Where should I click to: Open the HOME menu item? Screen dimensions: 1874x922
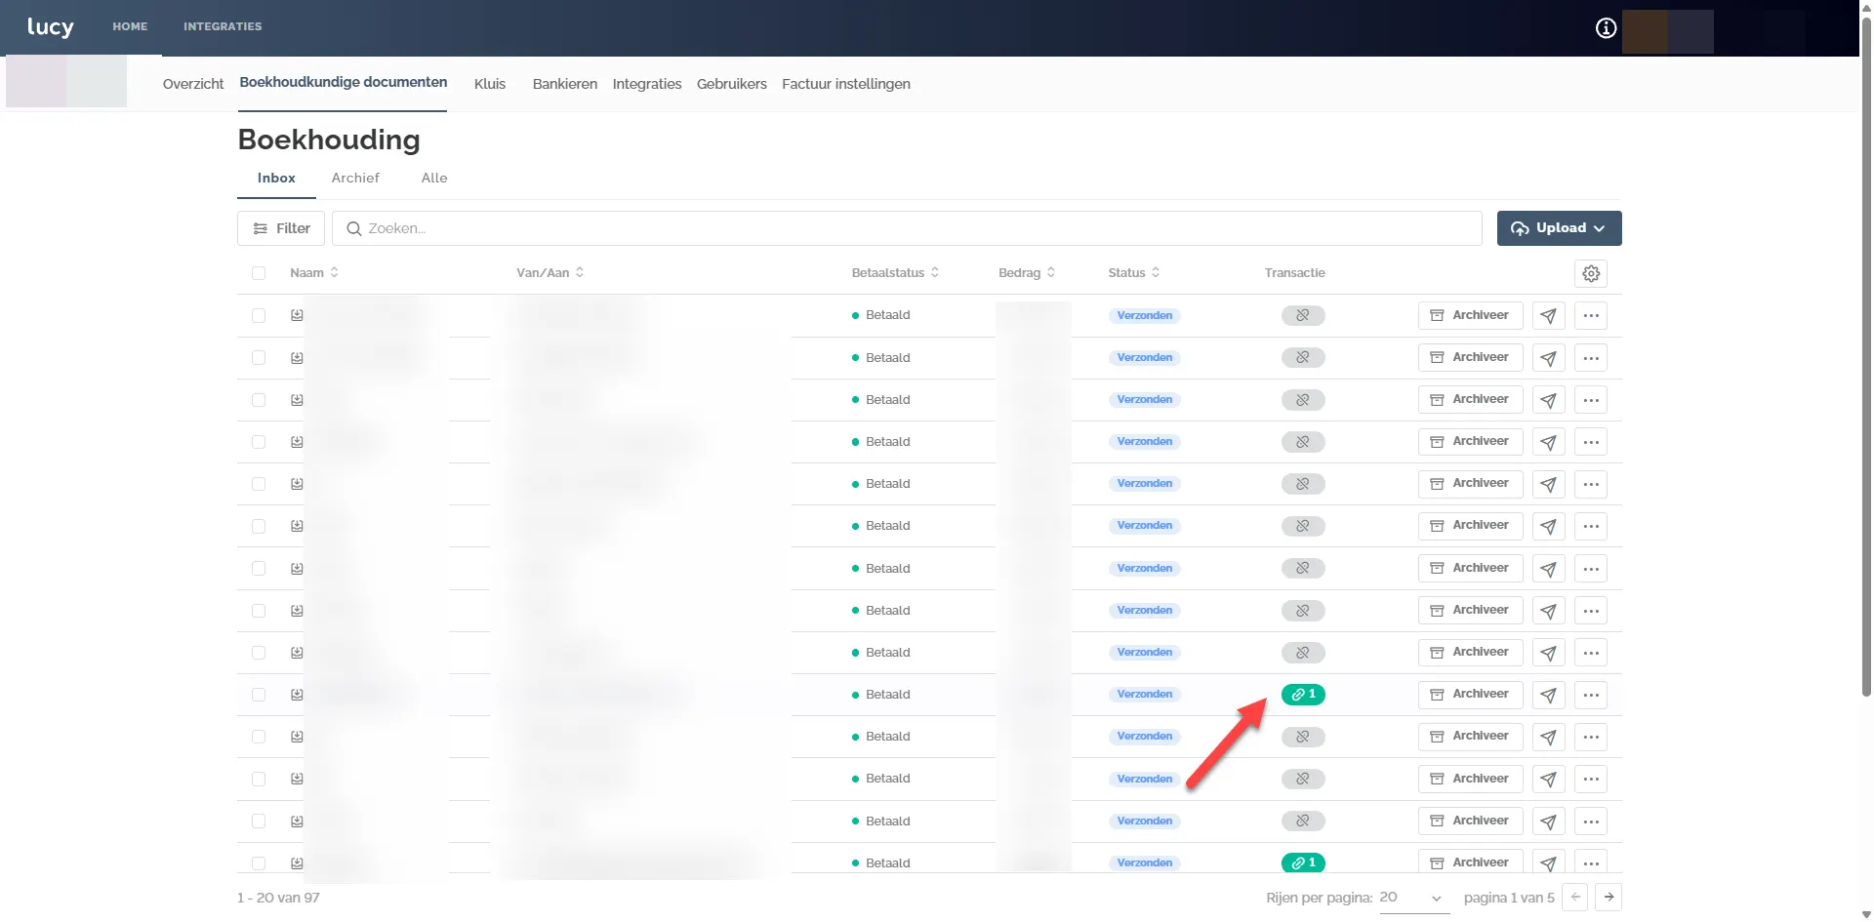pyautogui.click(x=130, y=27)
